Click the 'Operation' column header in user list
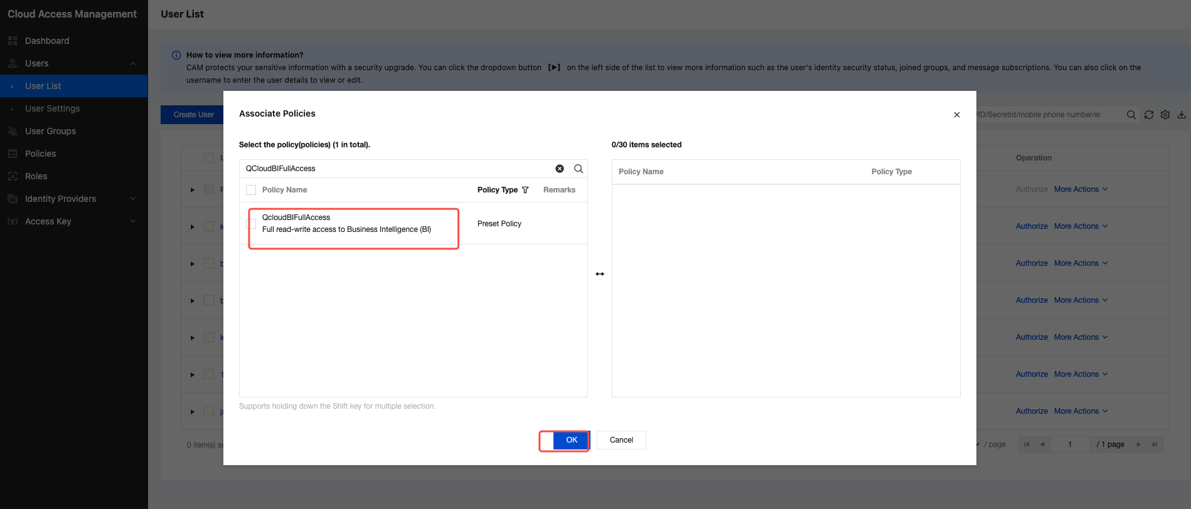 (x=1033, y=158)
